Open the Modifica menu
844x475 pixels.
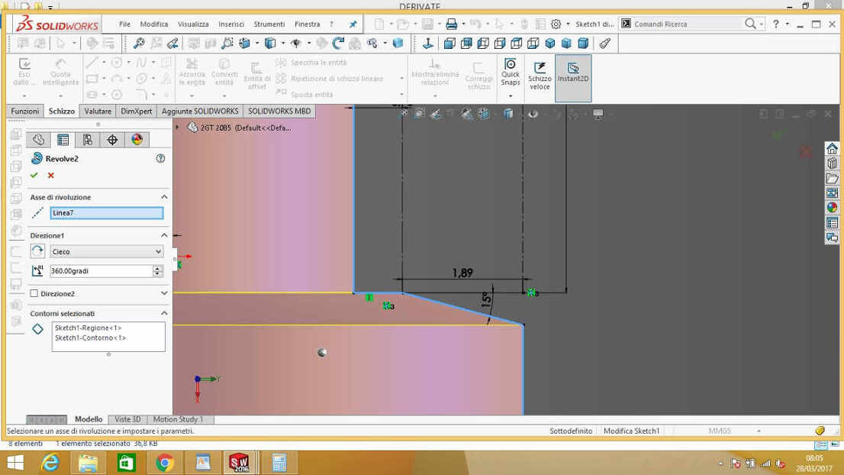[x=154, y=24]
